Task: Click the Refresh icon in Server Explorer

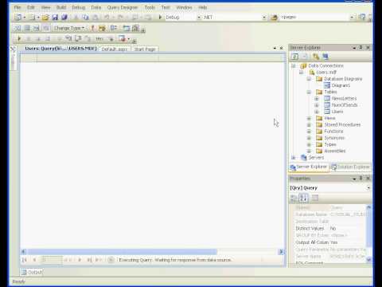Action: (294, 57)
